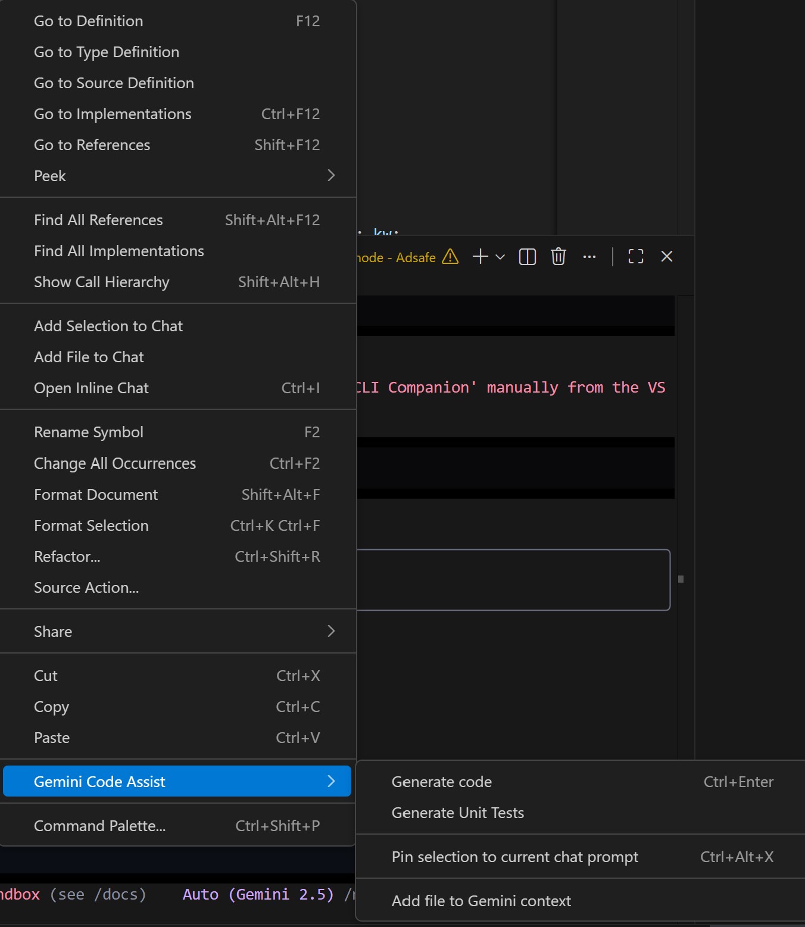Click the terminal prompt input box
Screen dimensions: 805x927
click(x=513, y=580)
